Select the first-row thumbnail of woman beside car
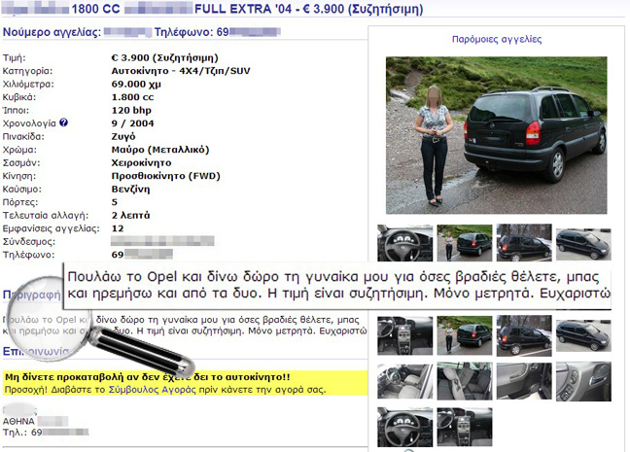630x452 pixels. point(465,243)
